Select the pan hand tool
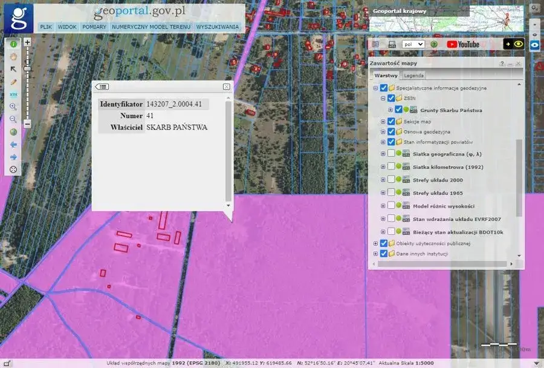Screen dimensions: 544x368 (13, 57)
